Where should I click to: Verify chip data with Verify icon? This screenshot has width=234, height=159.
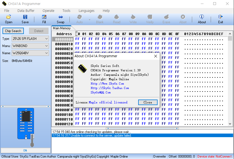150,19
